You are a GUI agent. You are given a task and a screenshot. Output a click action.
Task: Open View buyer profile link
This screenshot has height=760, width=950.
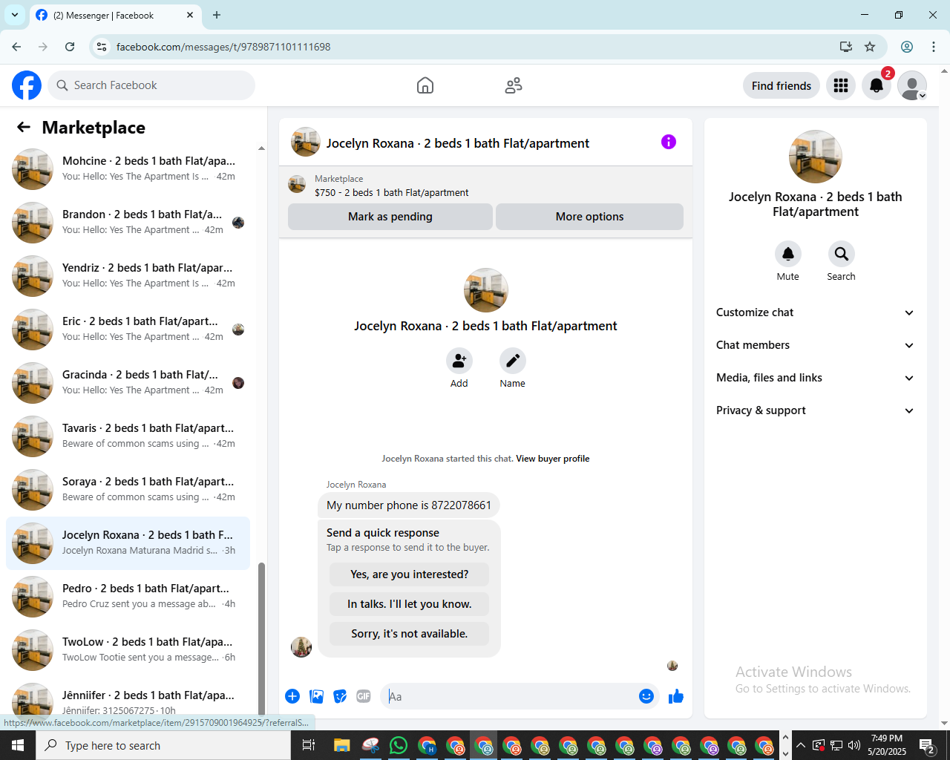[x=553, y=459]
